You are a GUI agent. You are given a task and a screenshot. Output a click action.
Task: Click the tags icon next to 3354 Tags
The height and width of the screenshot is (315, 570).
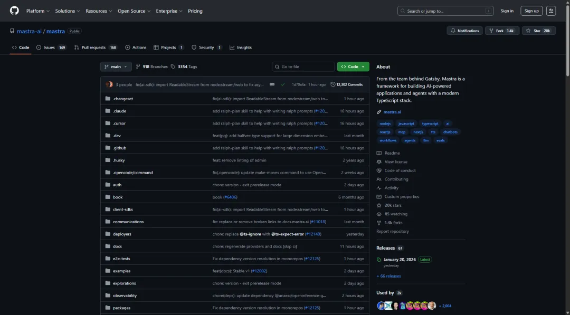click(173, 66)
